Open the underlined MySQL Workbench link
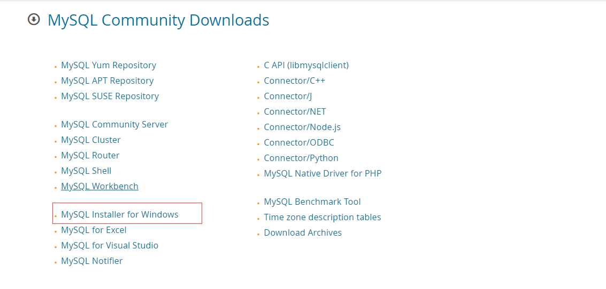 pyautogui.click(x=99, y=187)
